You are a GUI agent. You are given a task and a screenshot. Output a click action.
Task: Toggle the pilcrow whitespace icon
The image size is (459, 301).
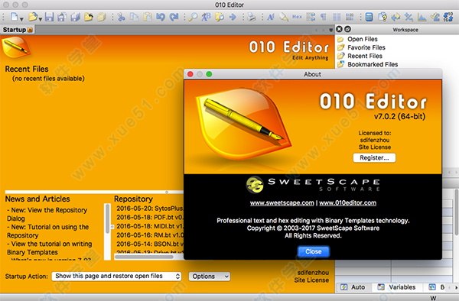324,17
